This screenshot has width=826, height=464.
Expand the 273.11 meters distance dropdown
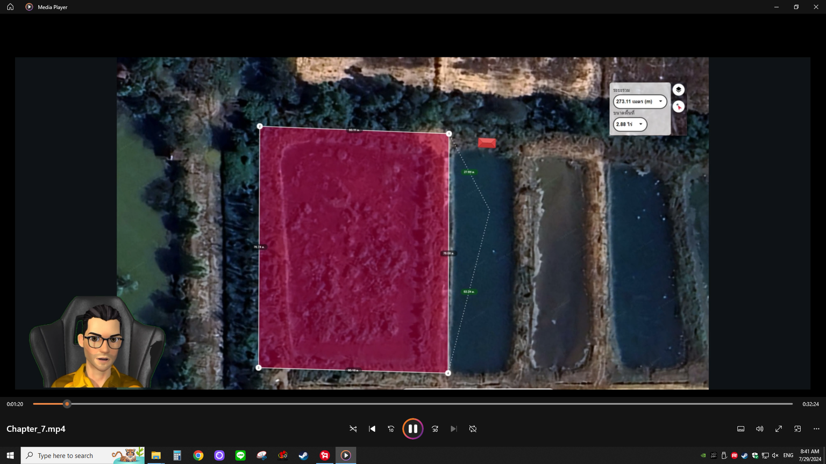[660, 102]
